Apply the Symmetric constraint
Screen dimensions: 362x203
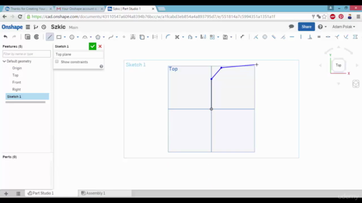pyautogui.click(x=355, y=37)
